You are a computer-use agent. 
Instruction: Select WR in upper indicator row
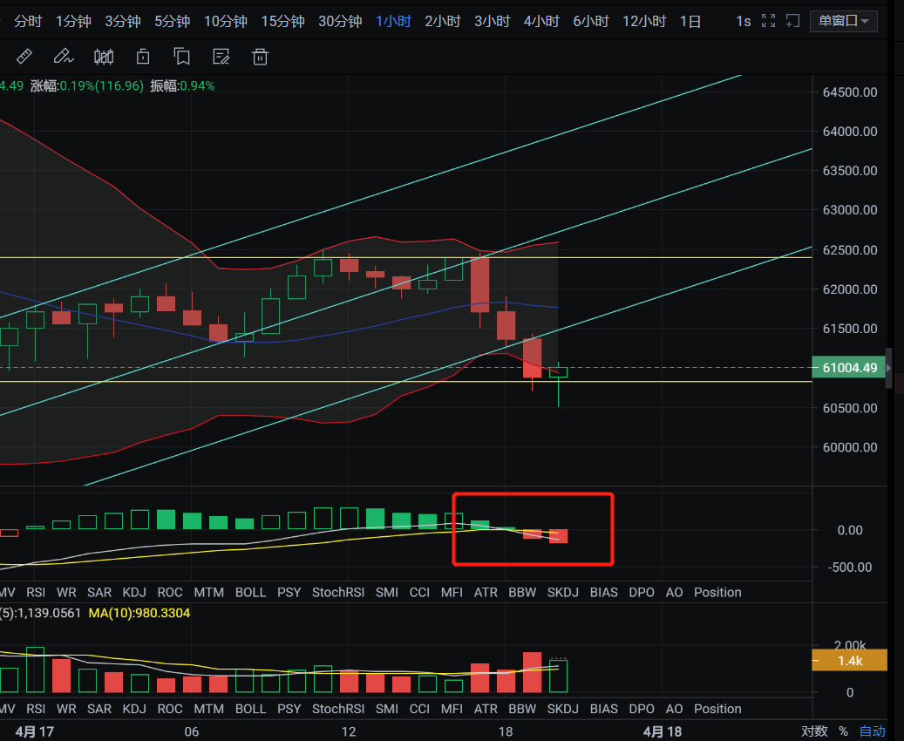point(66,592)
